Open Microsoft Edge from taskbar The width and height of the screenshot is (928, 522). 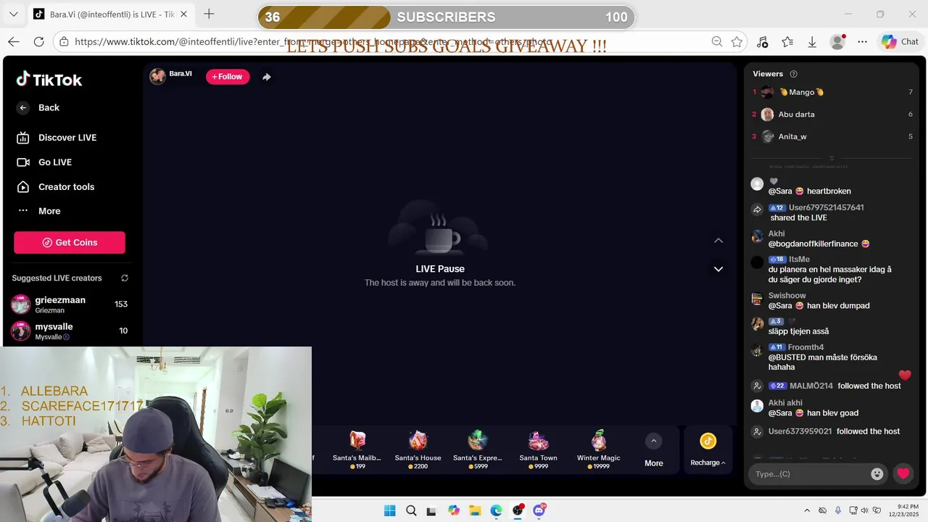496,510
